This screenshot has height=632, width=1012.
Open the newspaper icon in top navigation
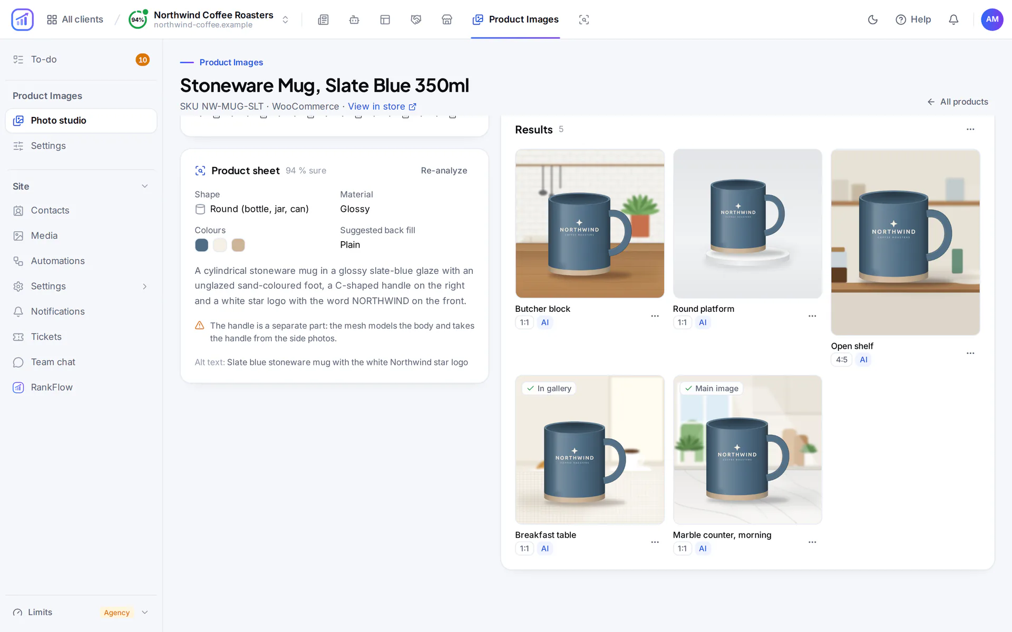pyautogui.click(x=323, y=19)
